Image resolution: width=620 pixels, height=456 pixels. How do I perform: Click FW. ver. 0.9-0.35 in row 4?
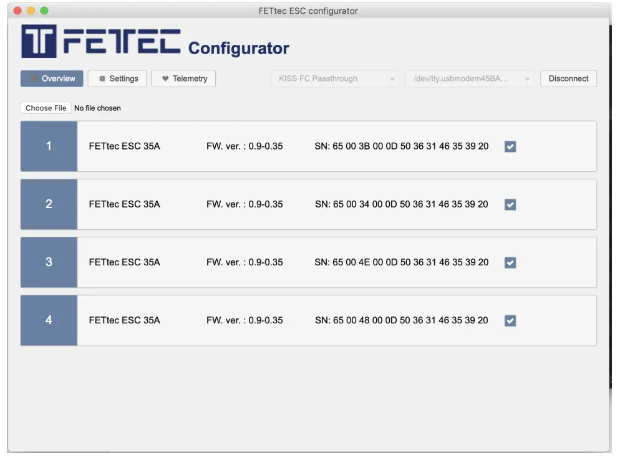point(245,320)
